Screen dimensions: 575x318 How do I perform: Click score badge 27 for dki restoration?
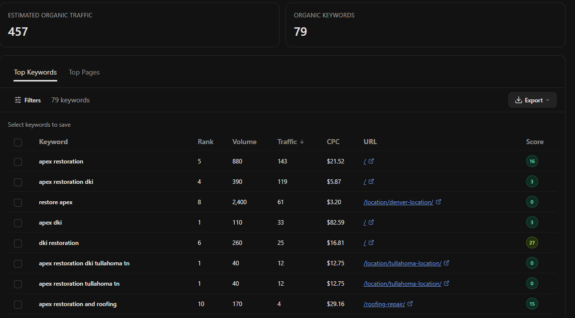532,242
